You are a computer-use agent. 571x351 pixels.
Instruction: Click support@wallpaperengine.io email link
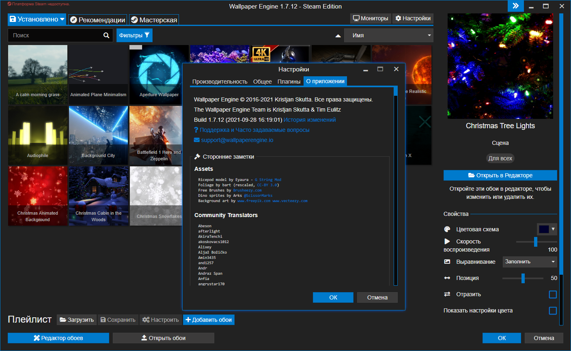coord(237,140)
